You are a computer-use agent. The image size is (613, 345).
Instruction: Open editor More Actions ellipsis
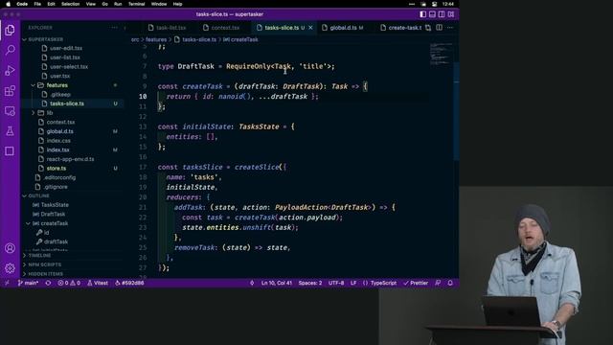coord(450,28)
